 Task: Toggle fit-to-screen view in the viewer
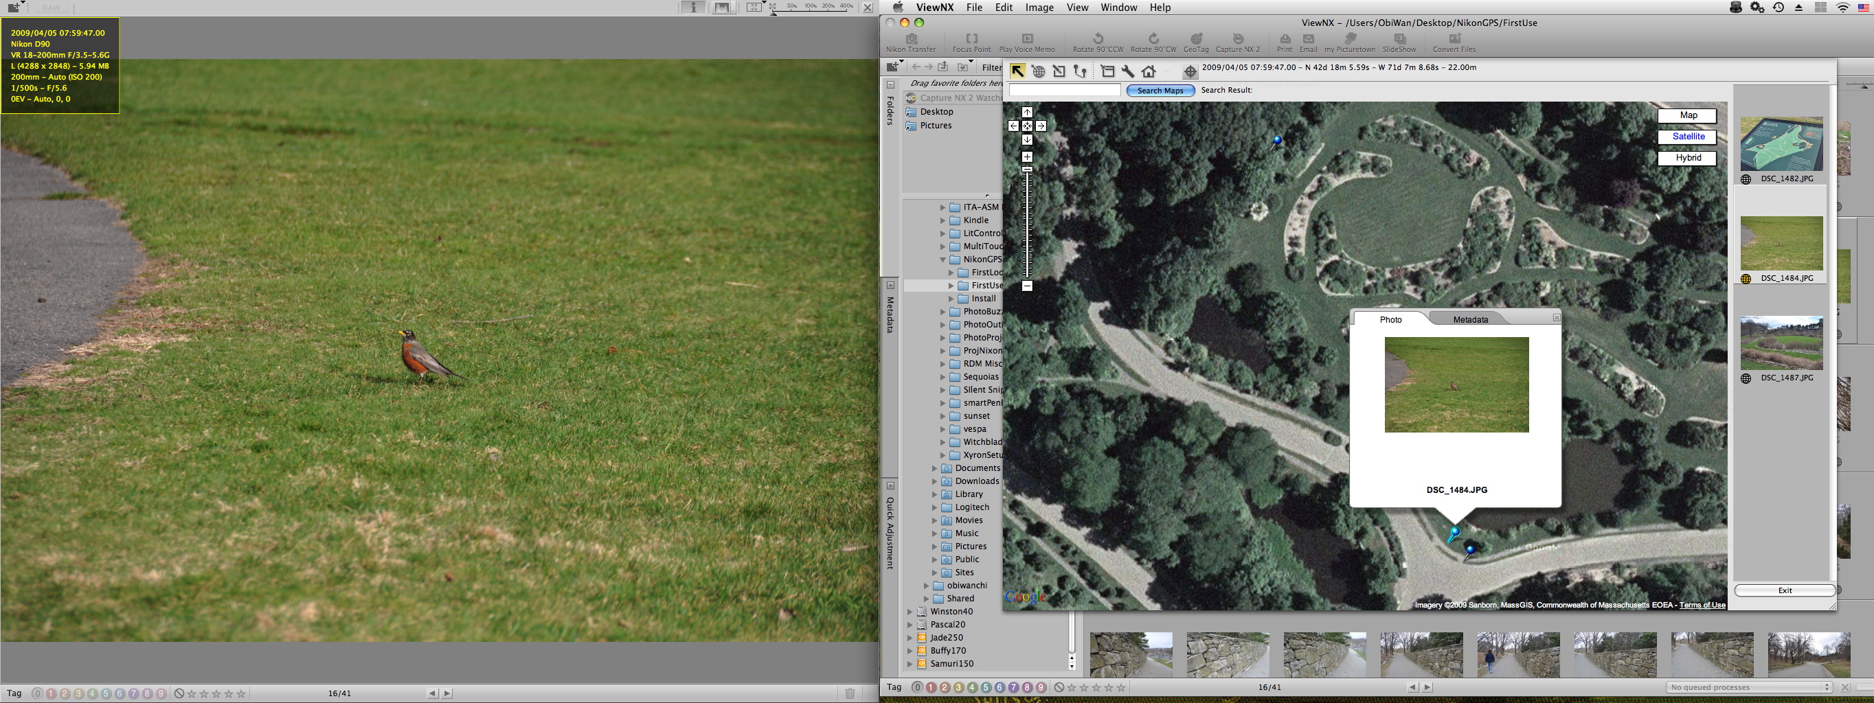[x=754, y=8]
